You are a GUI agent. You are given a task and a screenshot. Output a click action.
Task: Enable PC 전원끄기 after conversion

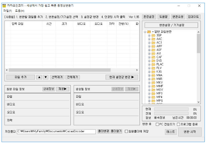tap(157, 124)
